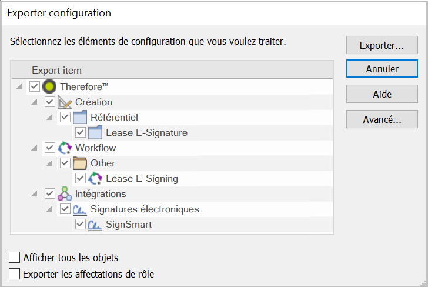Select the Workflow circular arrows icon
Viewport: 428px width, 287px height.
coord(65,148)
